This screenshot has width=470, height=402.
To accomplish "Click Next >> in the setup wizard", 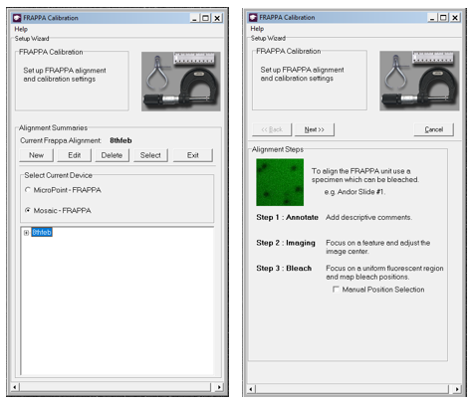I will 315,129.
